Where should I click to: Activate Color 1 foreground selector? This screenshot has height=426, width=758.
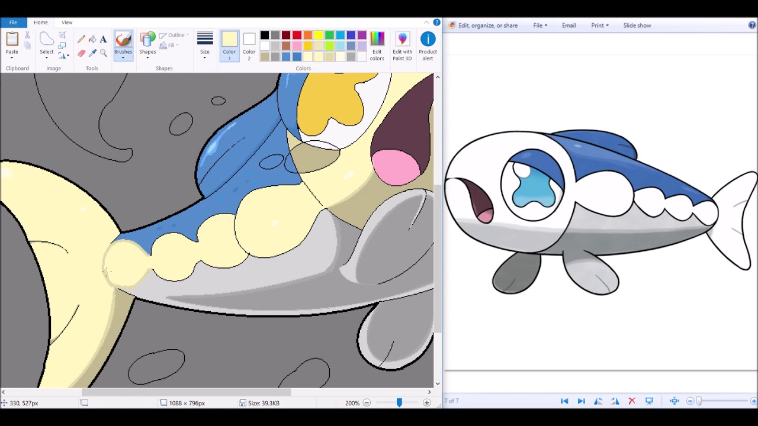click(x=229, y=46)
